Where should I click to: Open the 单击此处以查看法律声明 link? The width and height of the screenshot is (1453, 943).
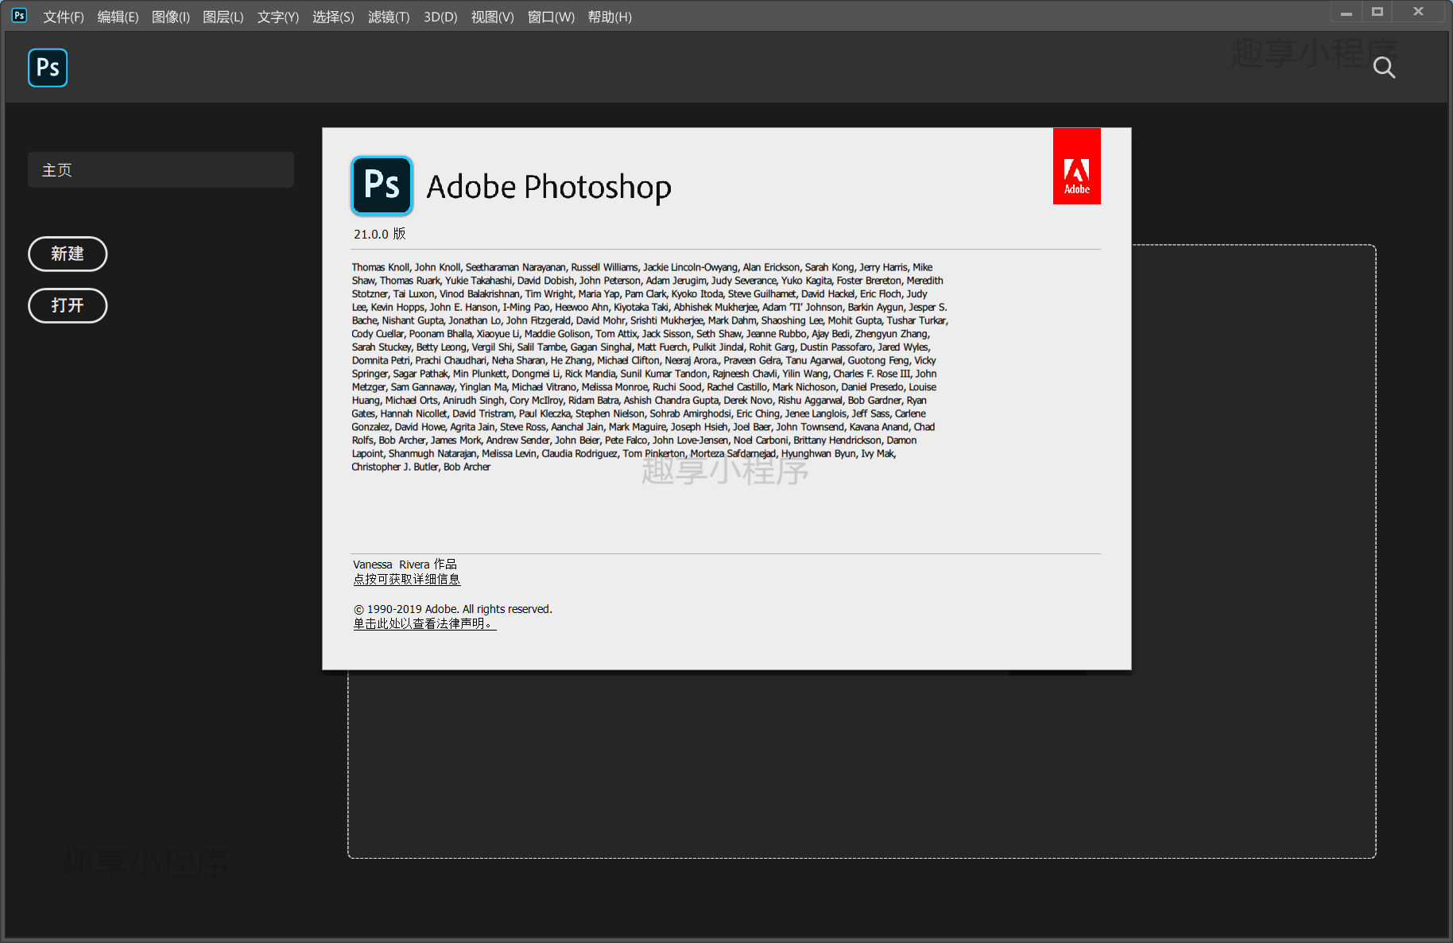(424, 624)
